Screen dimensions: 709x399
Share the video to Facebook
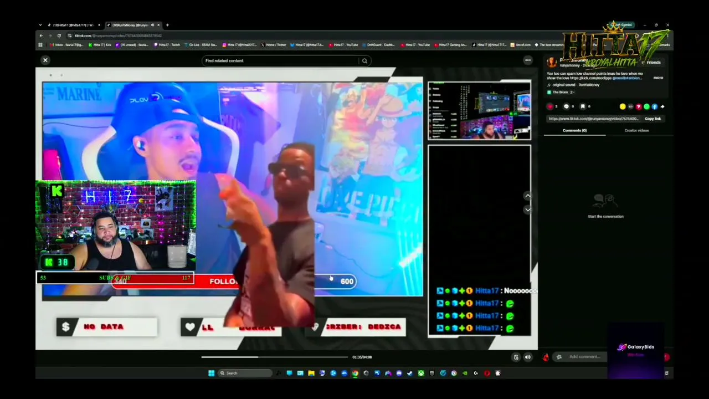(x=655, y=106)
